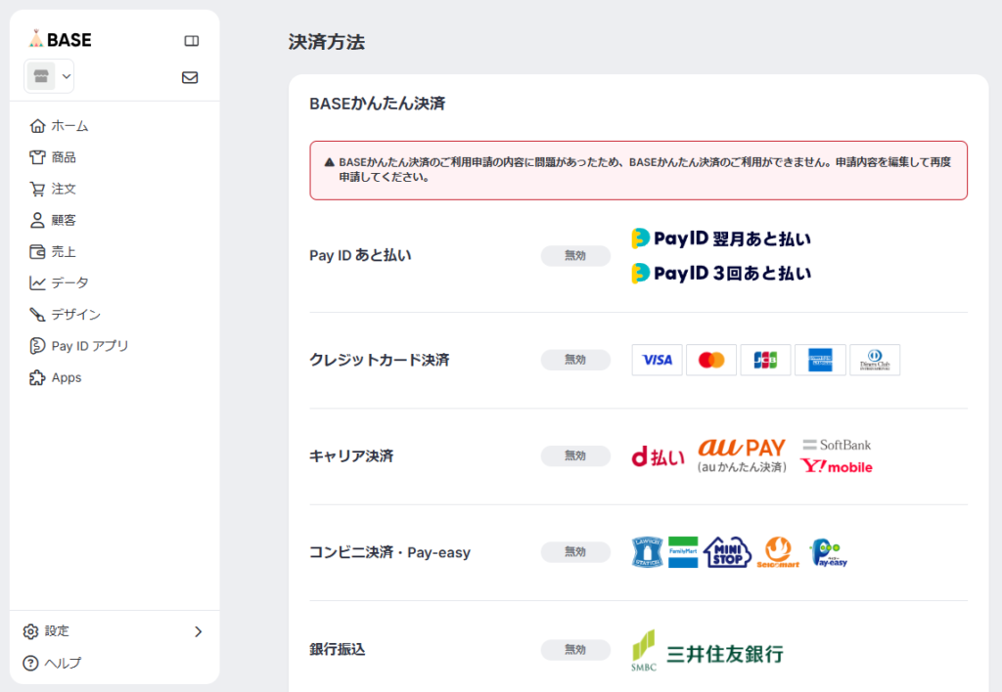Viewport: 1002px width, 692px height.
Task: Select the 注文 cart icon
Action: (38, 189)
